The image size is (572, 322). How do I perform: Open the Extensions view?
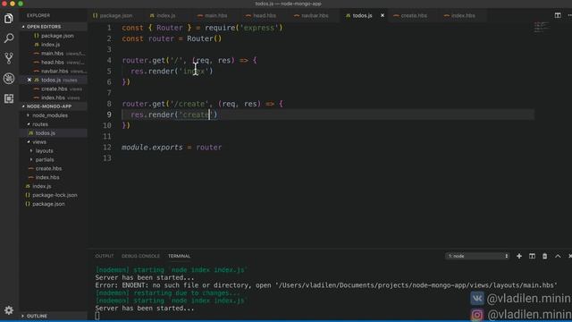pyautogui.click(x=9, y=98)
